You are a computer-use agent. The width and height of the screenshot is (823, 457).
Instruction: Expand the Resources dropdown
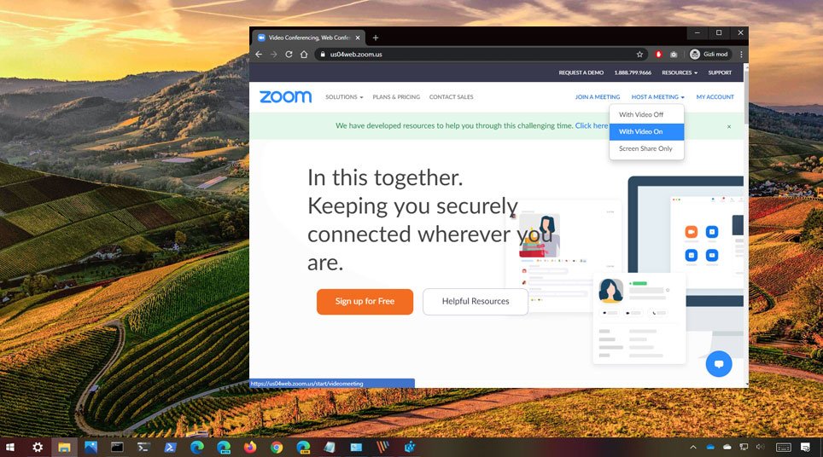click(680, 72)
